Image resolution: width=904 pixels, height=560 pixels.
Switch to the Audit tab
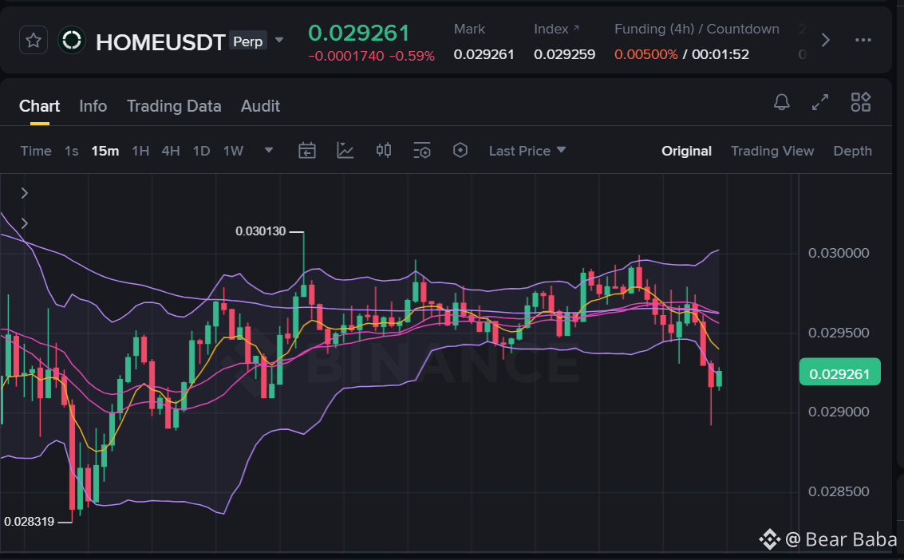coord(260,106)
